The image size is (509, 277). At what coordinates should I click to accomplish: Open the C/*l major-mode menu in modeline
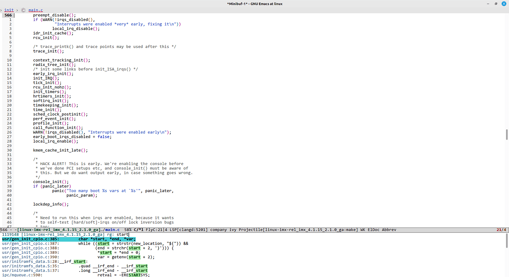pos(139,229)
